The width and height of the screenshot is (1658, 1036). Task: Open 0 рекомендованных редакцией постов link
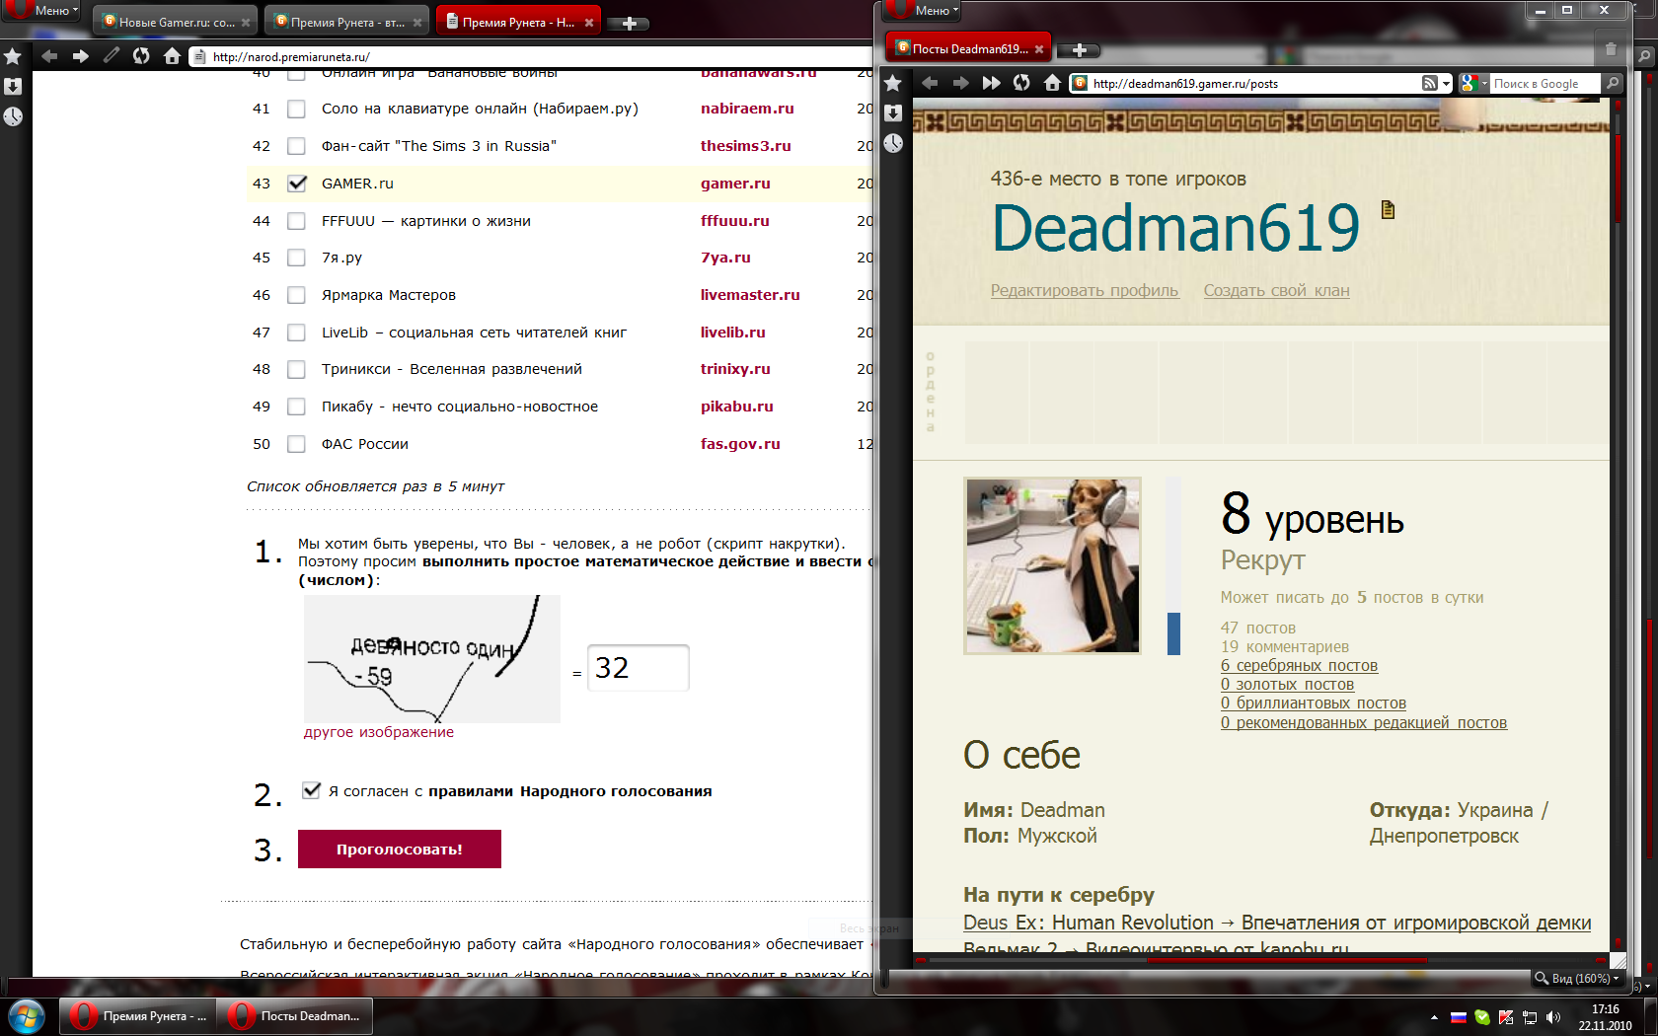click(1364, 722)
